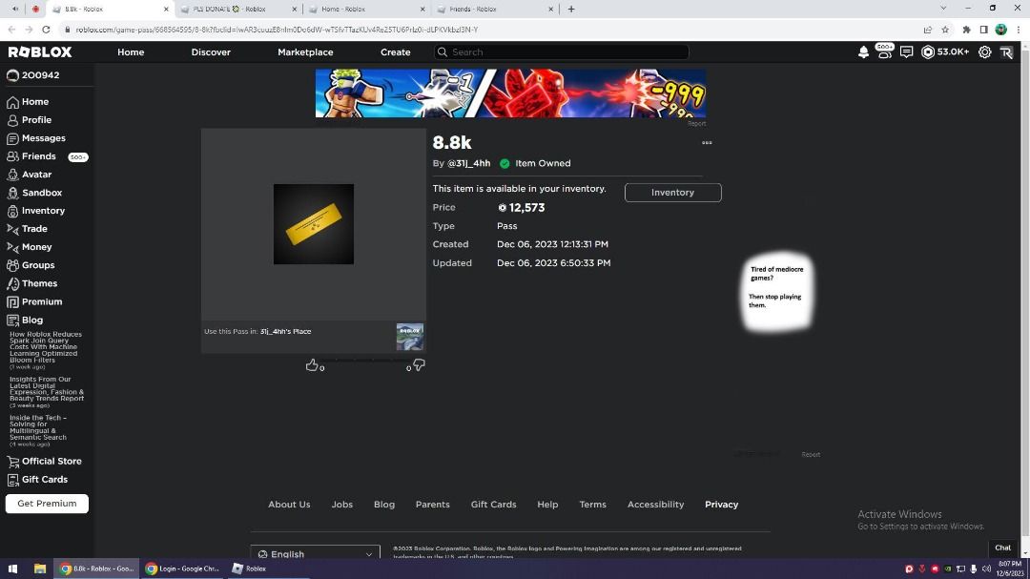Click the Roblox logo in the navbar
Viewport: 1030px width, 579px height.
click(40, 52)
